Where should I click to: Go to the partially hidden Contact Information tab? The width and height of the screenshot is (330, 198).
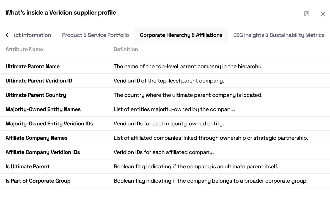click(32, 35)
